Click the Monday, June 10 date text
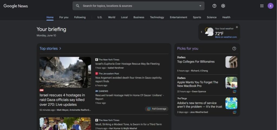 (46, 35)
